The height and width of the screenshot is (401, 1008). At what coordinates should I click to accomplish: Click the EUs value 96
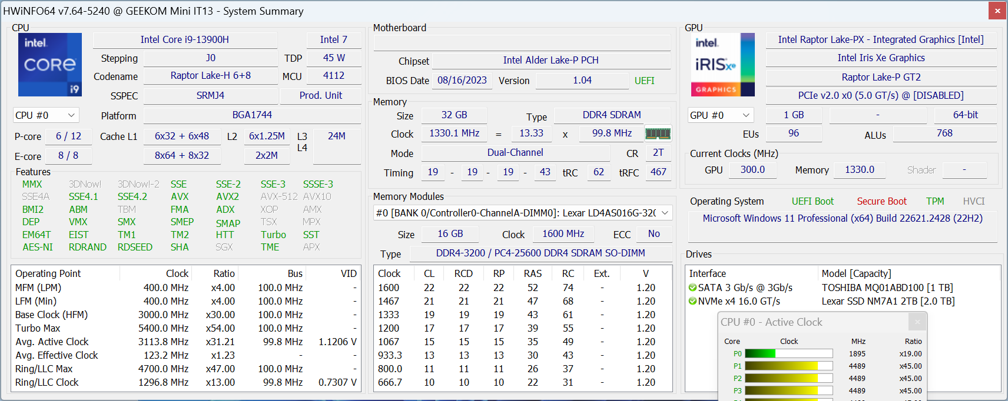794,133
